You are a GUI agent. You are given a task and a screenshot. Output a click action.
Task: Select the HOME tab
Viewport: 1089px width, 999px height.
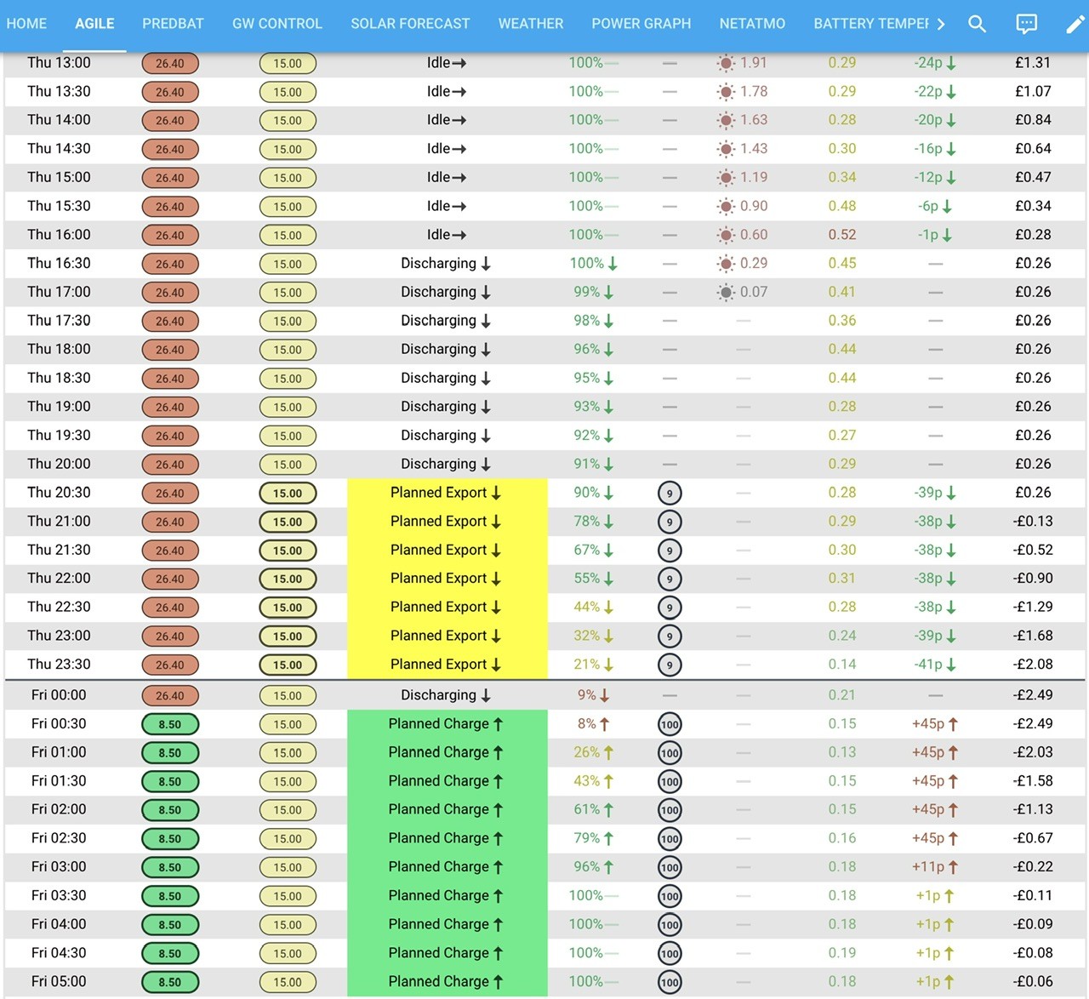click(27, 24)
